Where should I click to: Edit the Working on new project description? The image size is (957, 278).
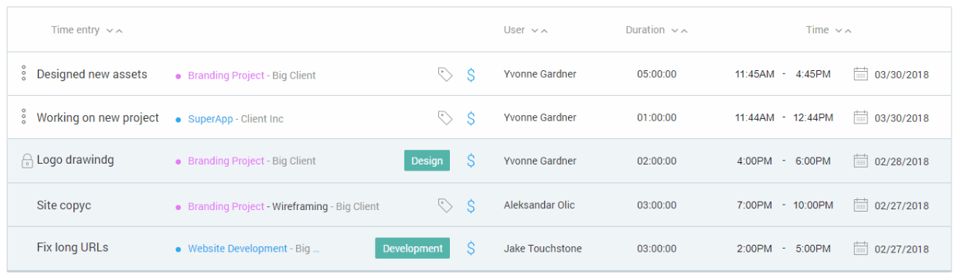(x=98, y=117)
